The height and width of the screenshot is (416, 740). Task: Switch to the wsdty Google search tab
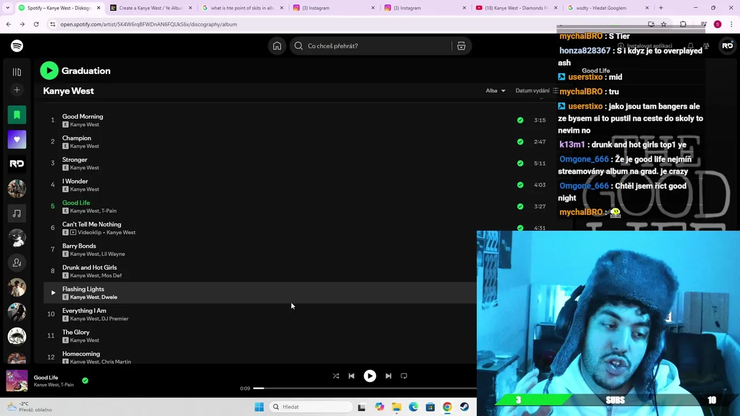[608, 8]
